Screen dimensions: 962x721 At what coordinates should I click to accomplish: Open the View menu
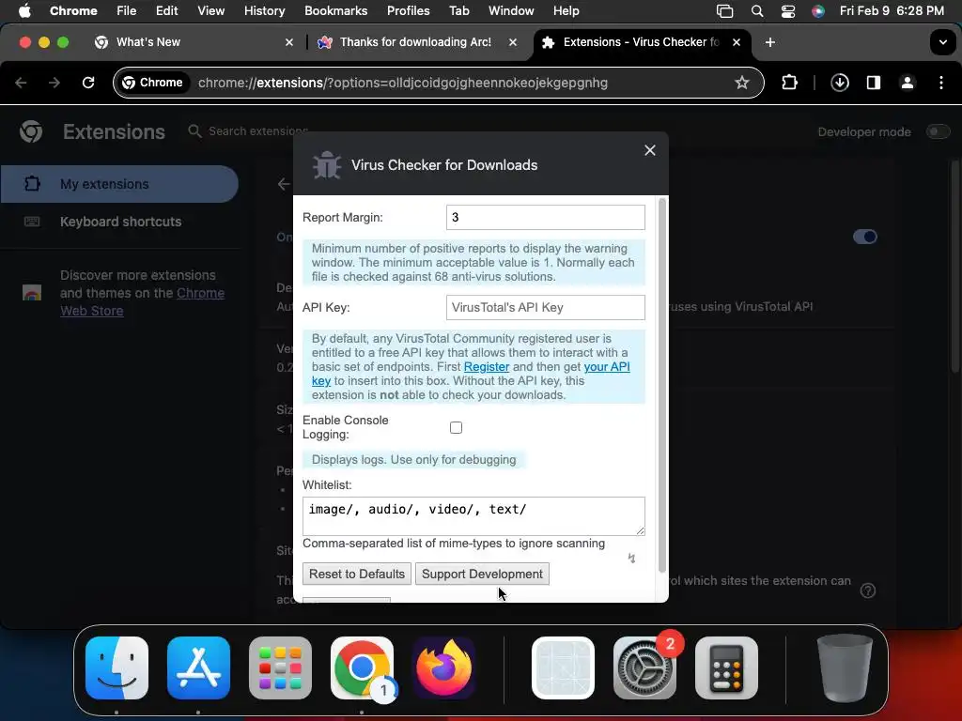[x=210, y=11]
